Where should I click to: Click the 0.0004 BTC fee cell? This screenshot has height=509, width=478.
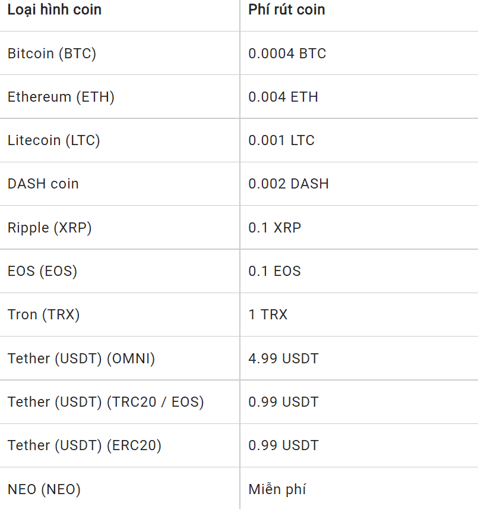(287, 54)
